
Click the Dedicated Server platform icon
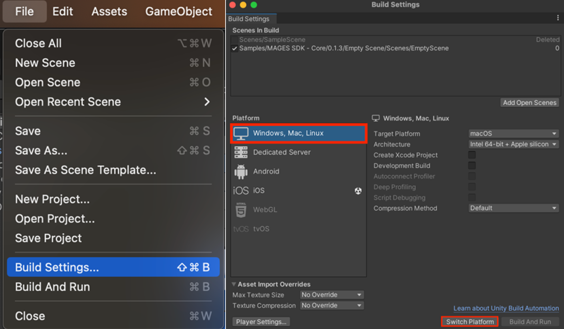[241, 152]
